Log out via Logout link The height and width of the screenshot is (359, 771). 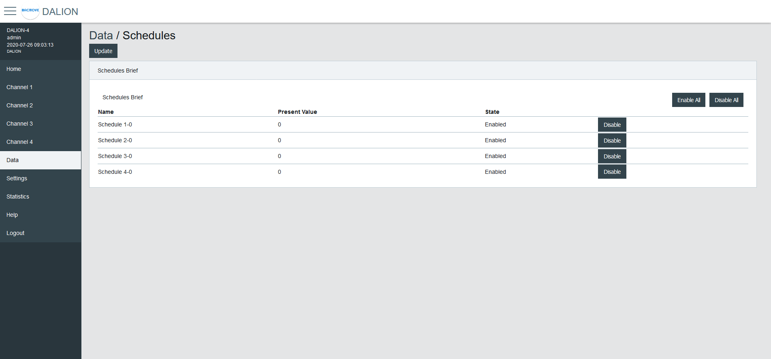pyautogui.click(x=15, y=233)
